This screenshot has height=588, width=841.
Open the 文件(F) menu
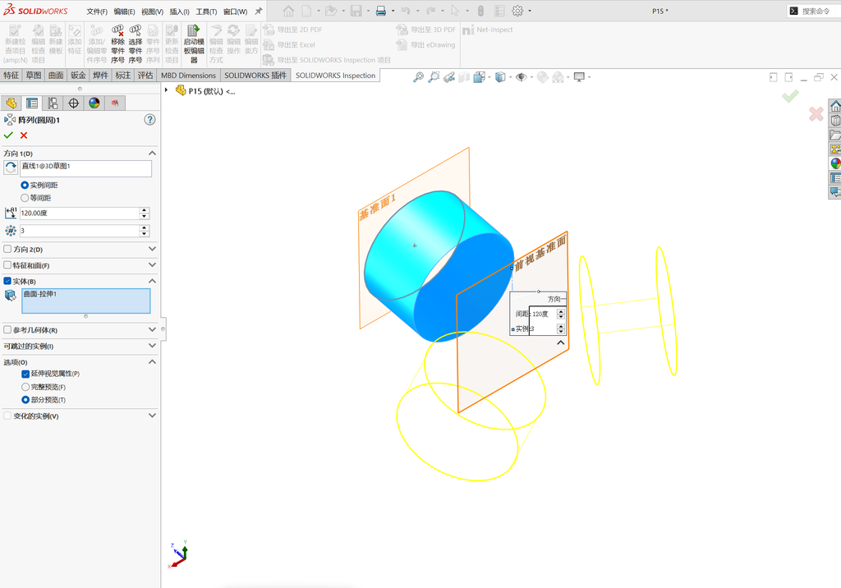(x=97, y=11)
